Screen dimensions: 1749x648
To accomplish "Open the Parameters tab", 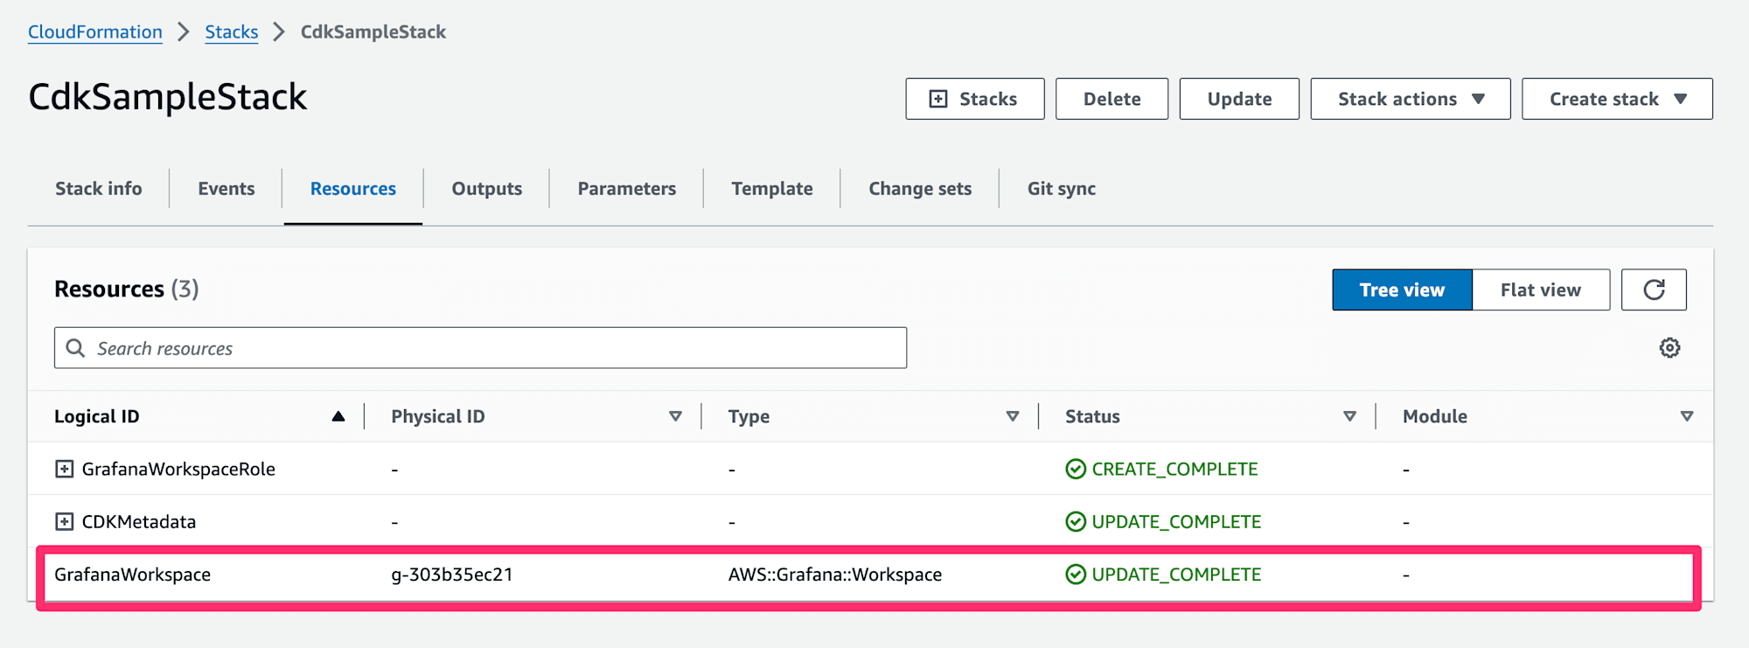I will click(x=626, y=189).
